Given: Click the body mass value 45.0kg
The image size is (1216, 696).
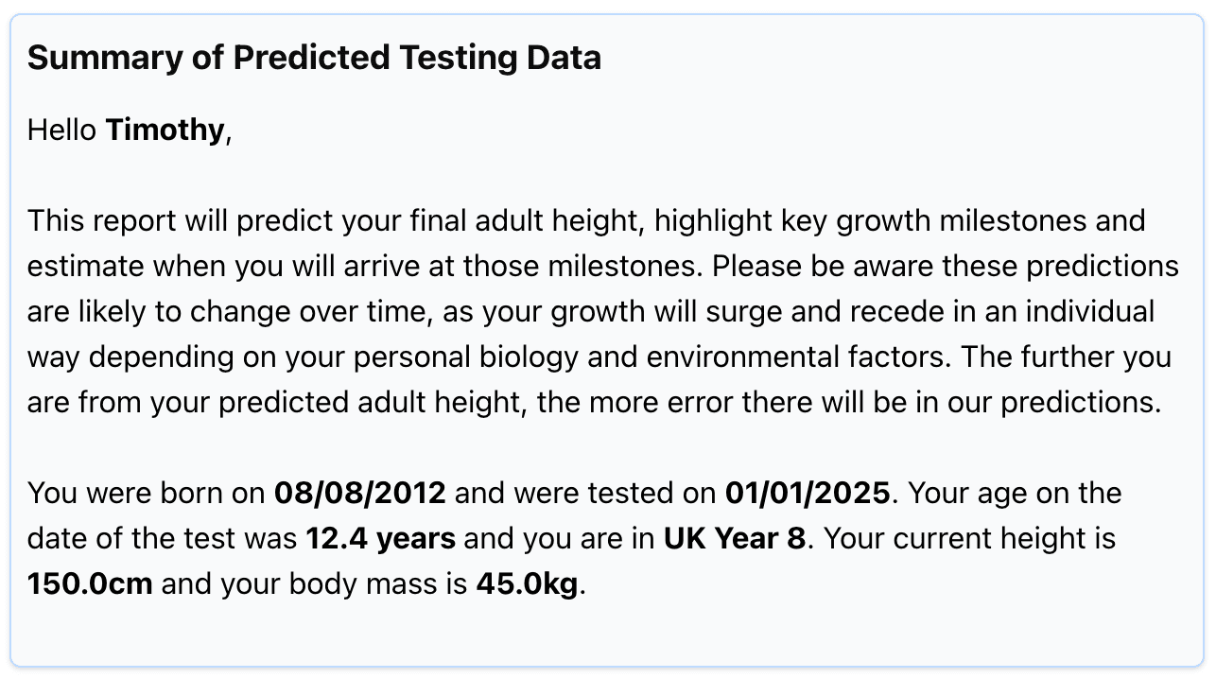Looking at the screenshot, I should pos(527,583).
